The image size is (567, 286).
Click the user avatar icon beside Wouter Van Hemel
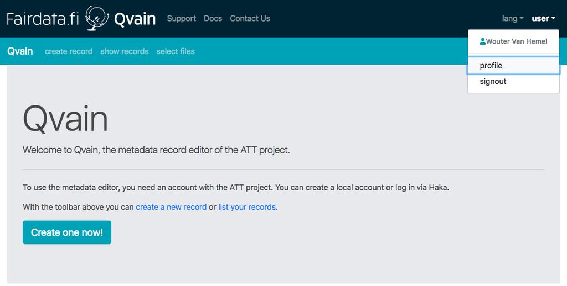point(482,41)
